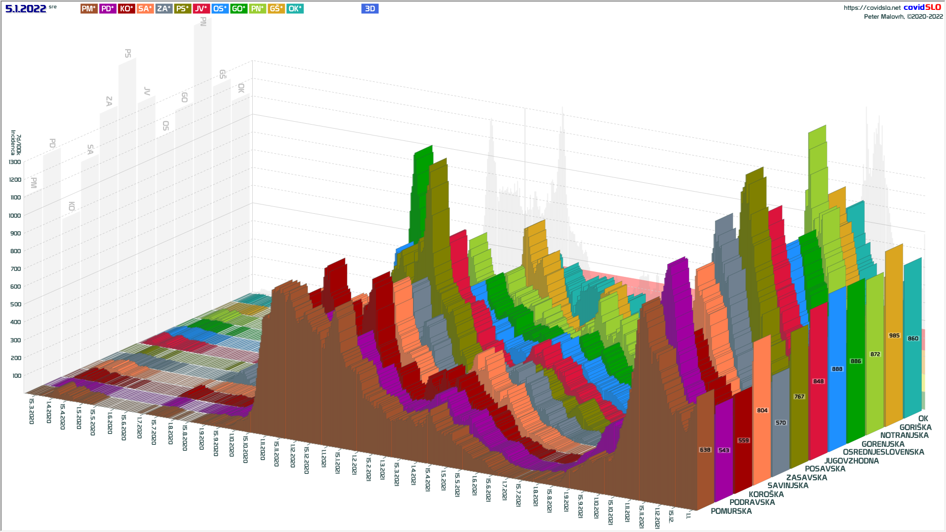946x532 pixels.
Task: Toggle the PD* Podravska region button
Action: [108, 9]
